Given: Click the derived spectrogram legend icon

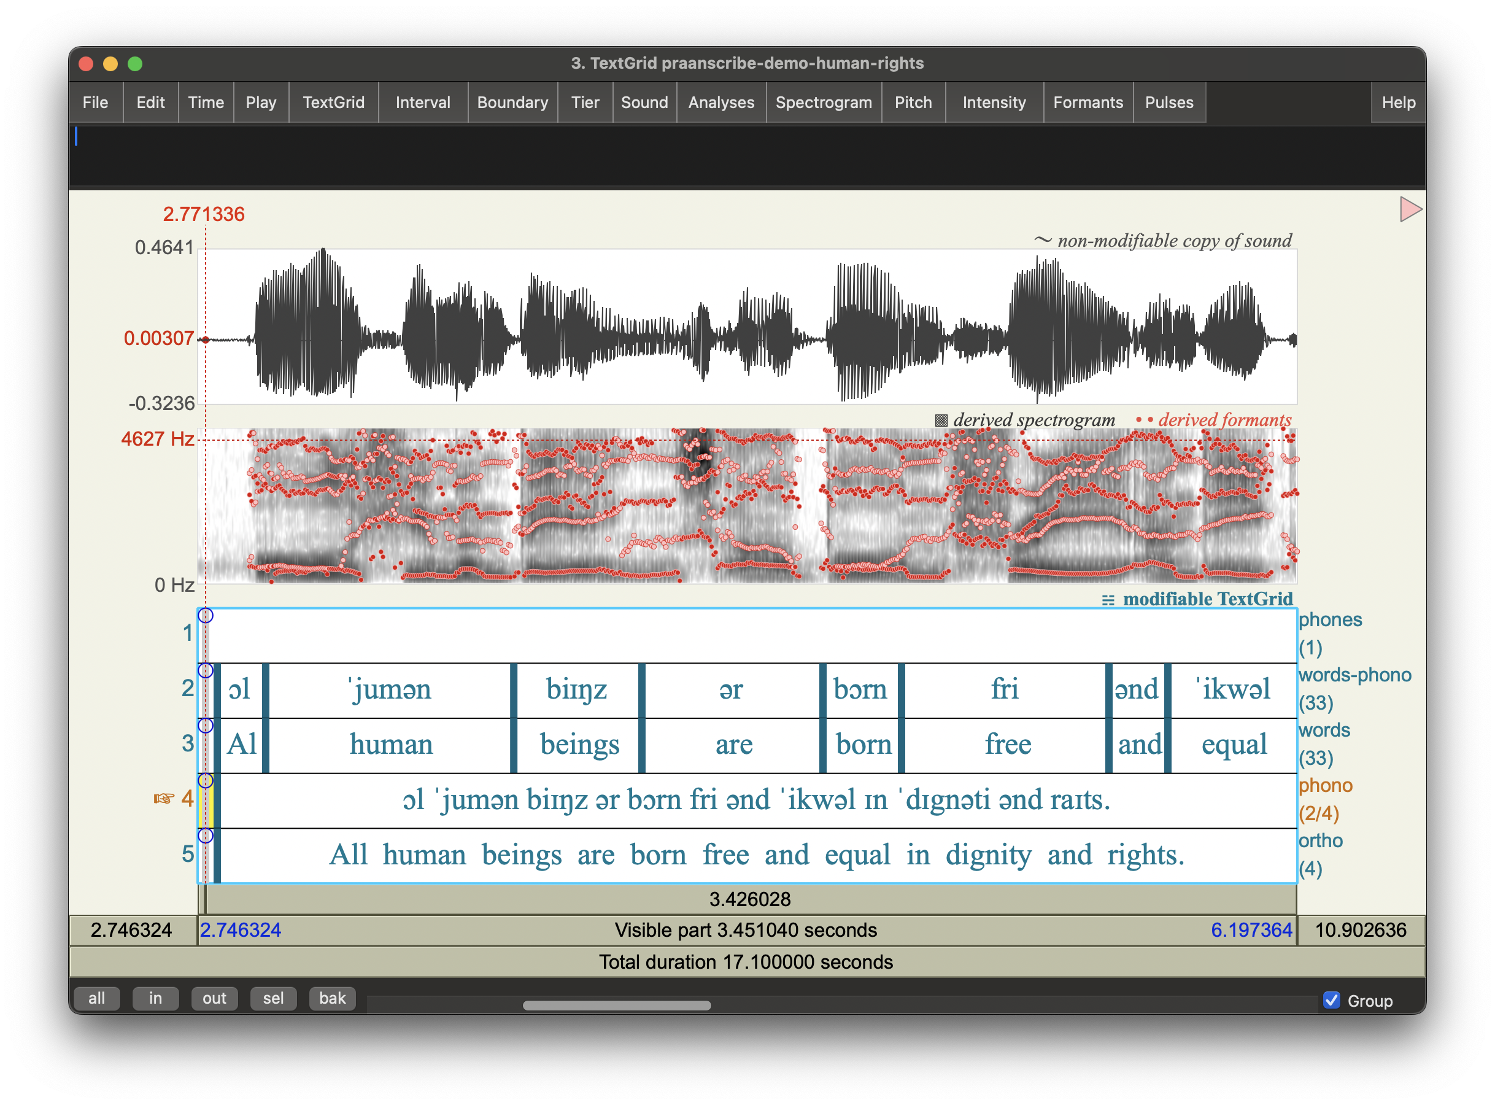Looking at the screenshot, I should (x=941, y=421).
